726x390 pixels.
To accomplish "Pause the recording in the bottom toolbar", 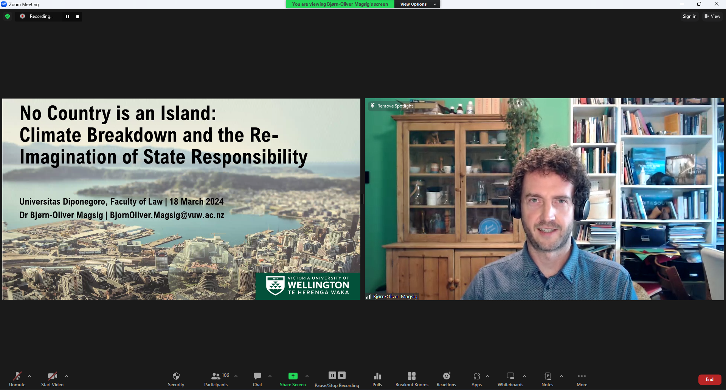I will (332, 375).
